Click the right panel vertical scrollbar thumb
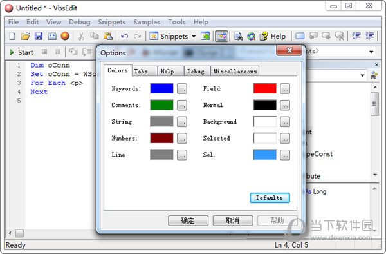The width and height of the screenshot is (386, 254). click(x=374, y=104)
